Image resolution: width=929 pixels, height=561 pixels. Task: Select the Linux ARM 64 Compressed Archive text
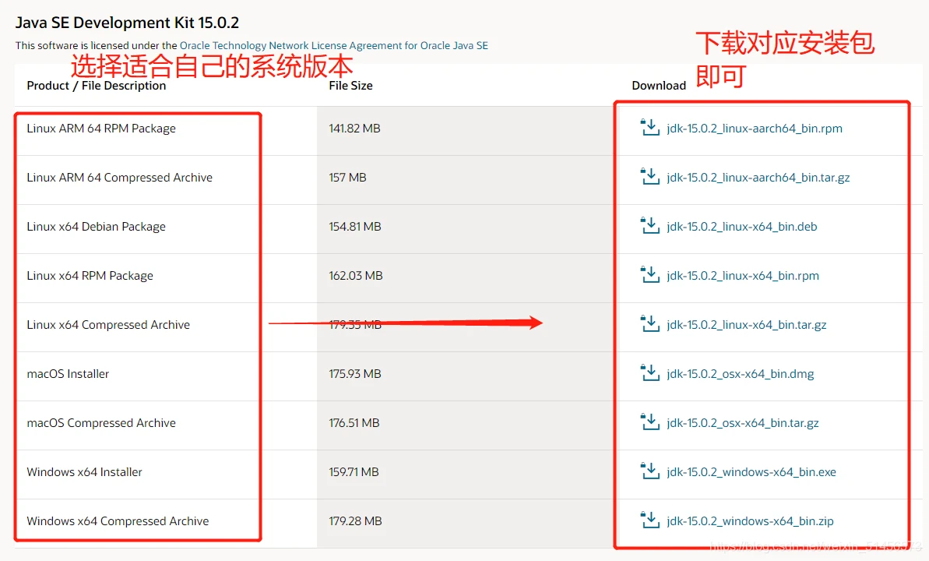[x=120, y=178]
